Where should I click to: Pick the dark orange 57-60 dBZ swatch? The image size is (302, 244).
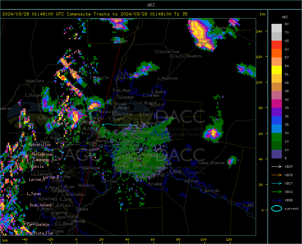(276, 53)
